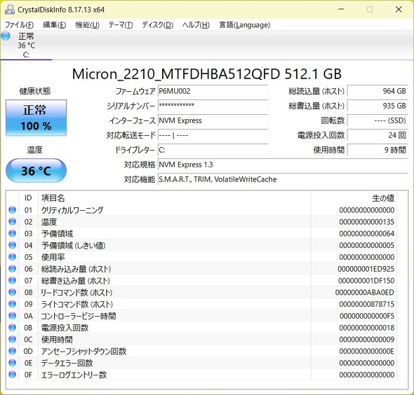Click raw value 0000000000064
The image size is (414, 395).
click(x=367, y=234)
